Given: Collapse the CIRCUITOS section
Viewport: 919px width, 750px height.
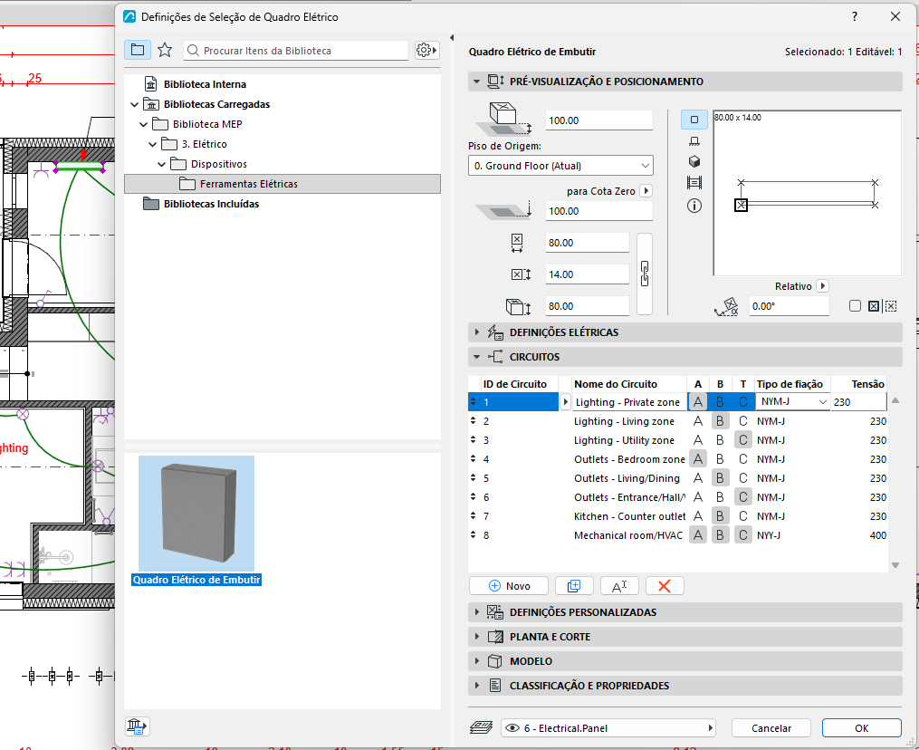Looking at the screenshot, I should point(476,357).
